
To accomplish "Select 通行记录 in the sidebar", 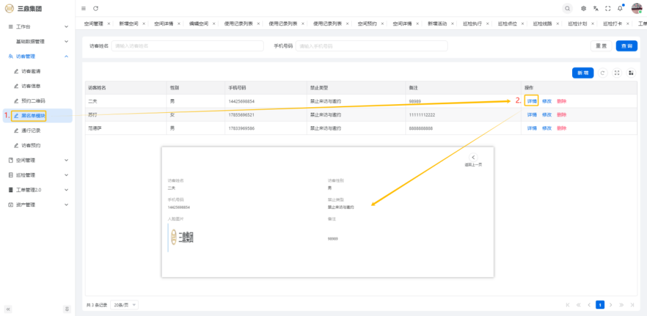I will [31, 131].
